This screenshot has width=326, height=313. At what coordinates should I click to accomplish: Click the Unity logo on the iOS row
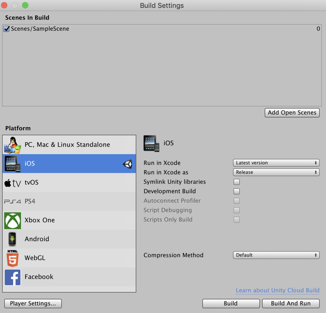coord(127,164)
